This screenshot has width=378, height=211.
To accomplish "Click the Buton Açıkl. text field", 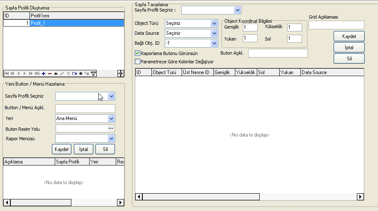I will tap(278, 53).
